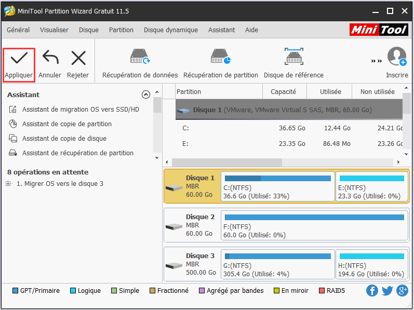Click Fractionné legend color swatch
The height and width of the screenshot is (310, 414).
click(152, 290)
